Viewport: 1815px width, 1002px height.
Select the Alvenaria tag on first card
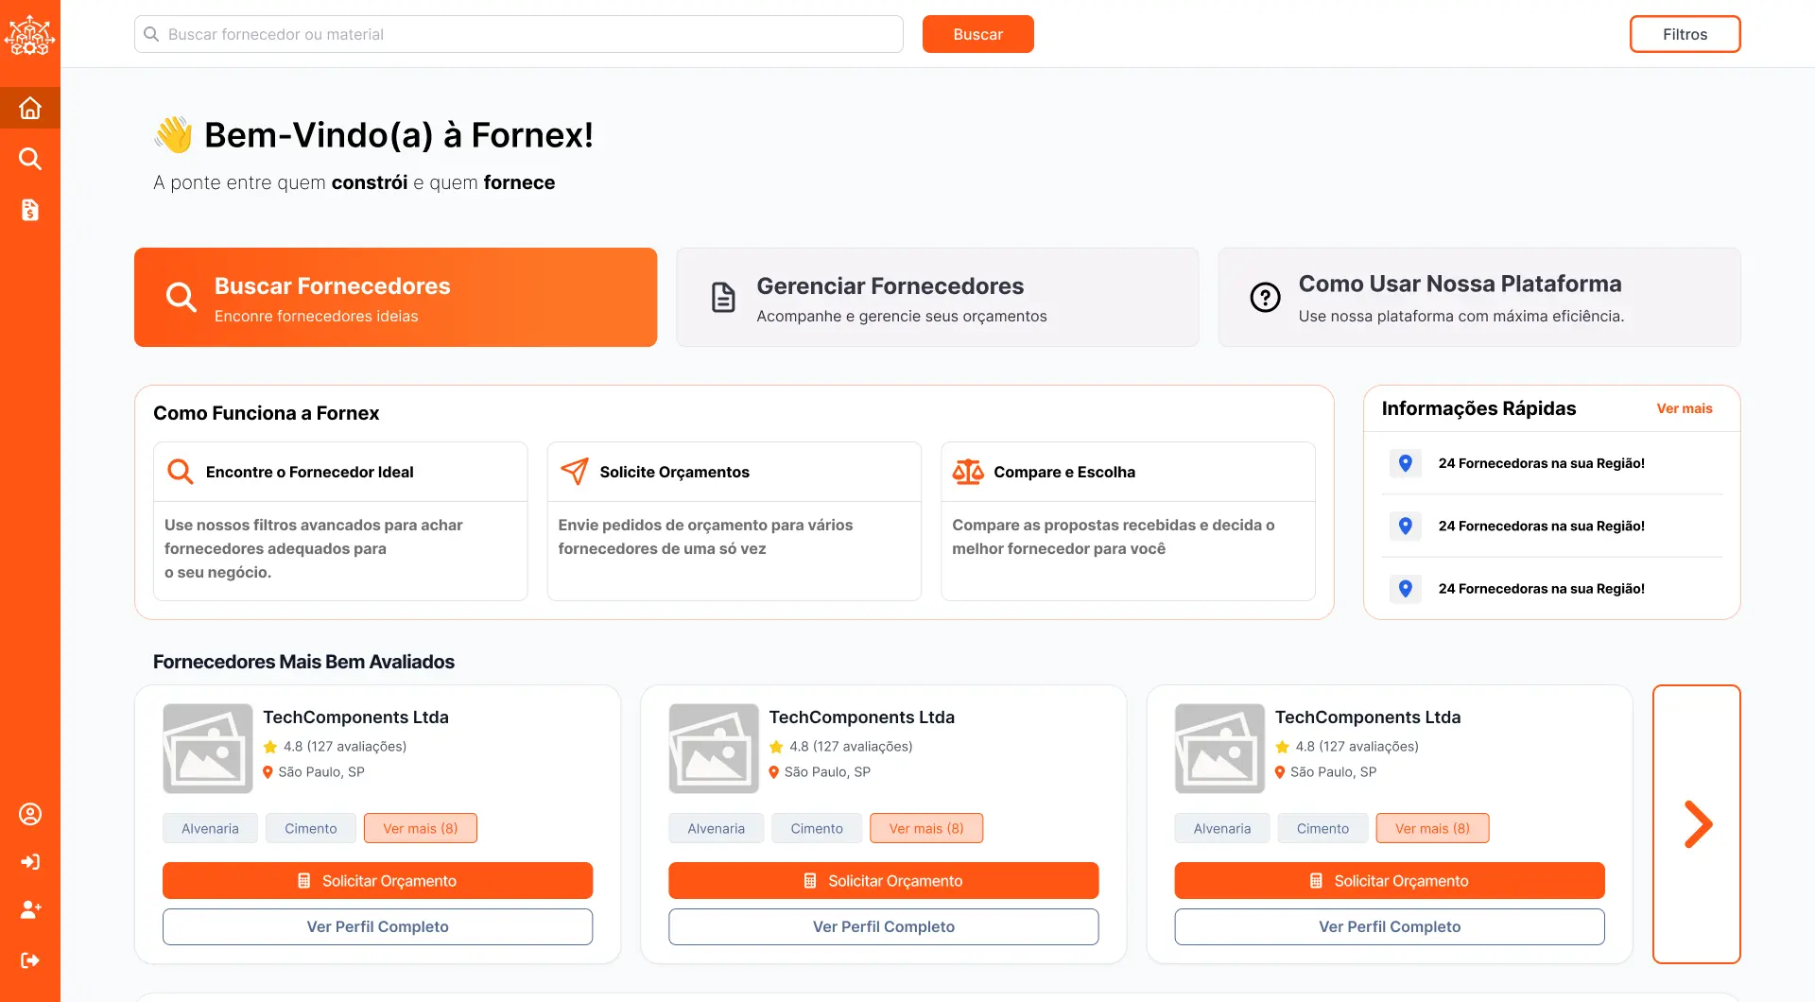[x=210, y=828]
